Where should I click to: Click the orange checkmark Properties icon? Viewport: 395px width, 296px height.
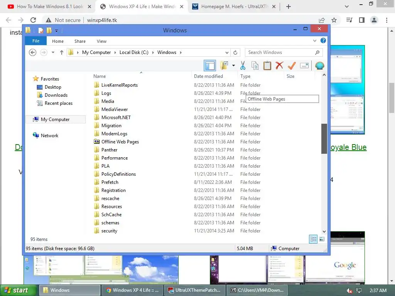pyautogui.click(x=292, y=66)
